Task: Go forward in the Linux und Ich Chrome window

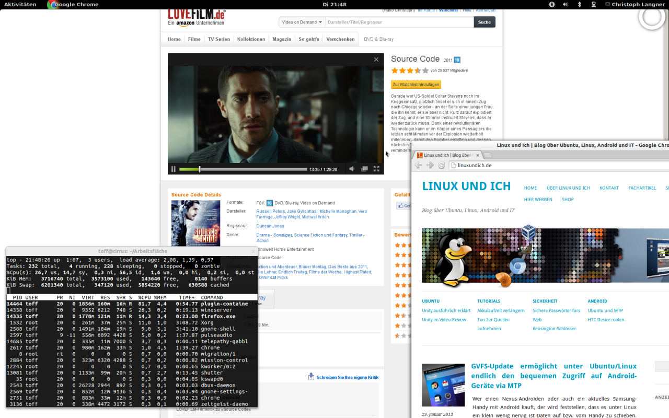Action: [x=430, y=165]
